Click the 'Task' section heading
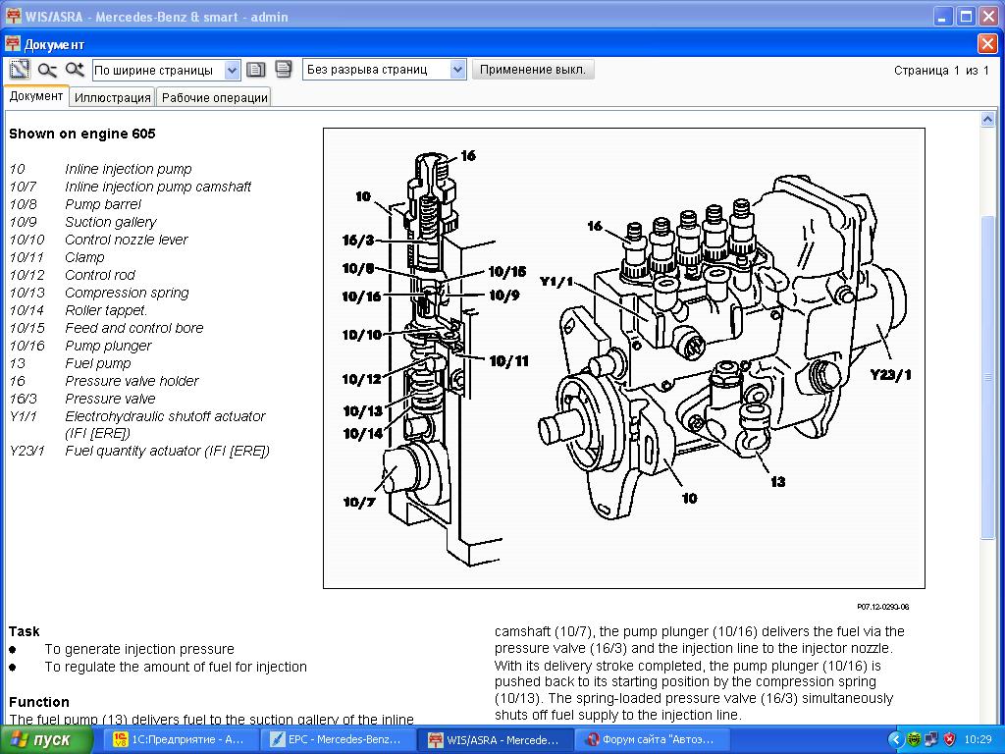 (x=25, y=631)
